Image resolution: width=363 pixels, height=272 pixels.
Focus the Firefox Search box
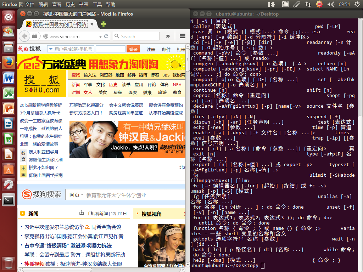pyautogui.click(x=136, y=36)
